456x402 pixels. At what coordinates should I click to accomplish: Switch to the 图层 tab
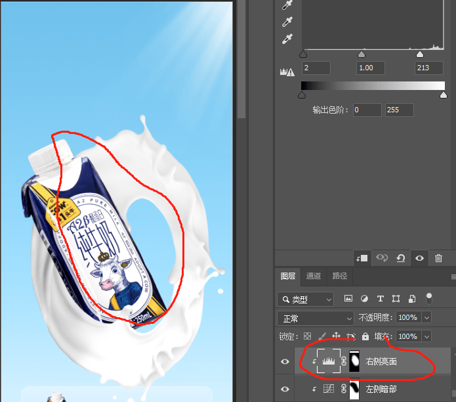[x=288, y=276]
